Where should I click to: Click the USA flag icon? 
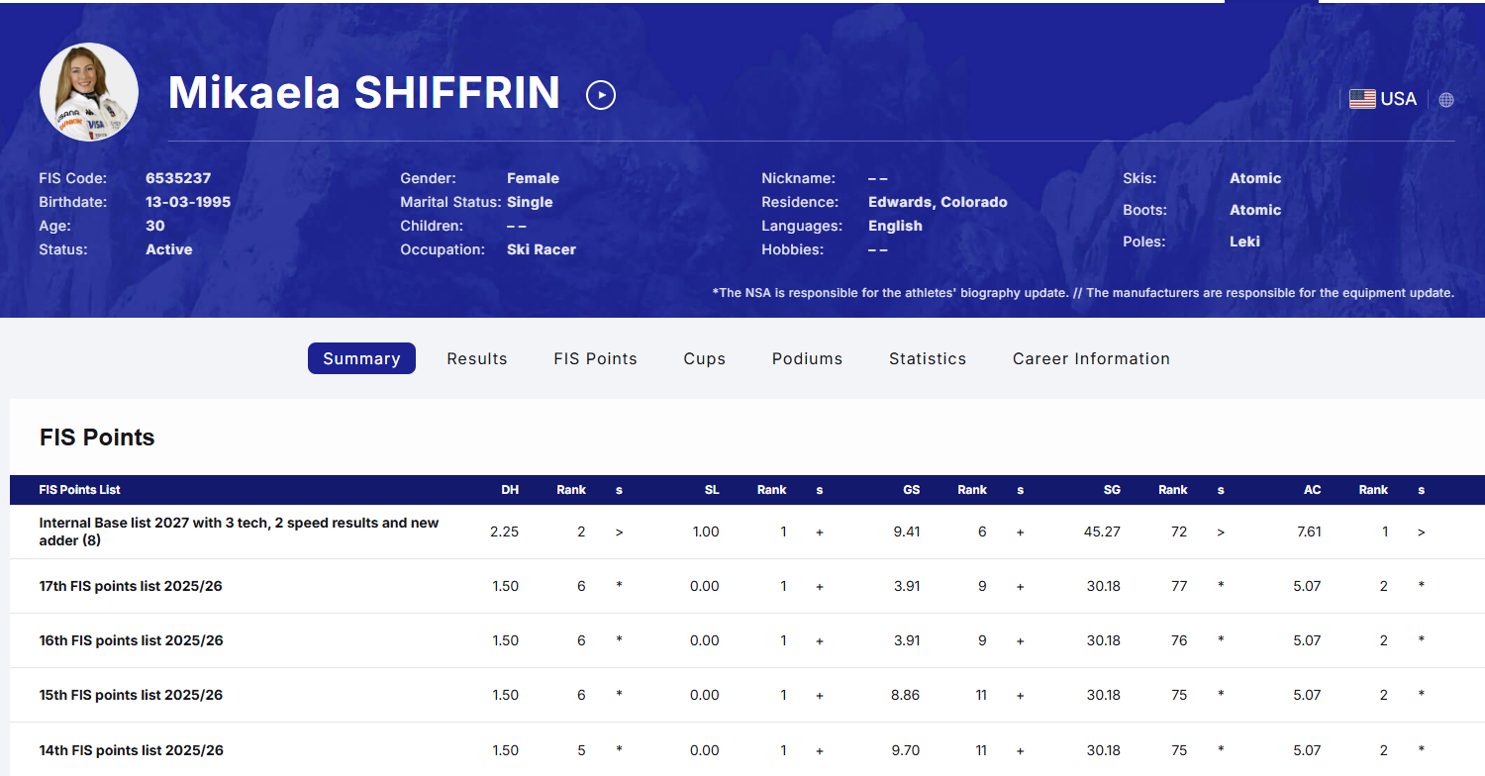(x=1362, y=99)
